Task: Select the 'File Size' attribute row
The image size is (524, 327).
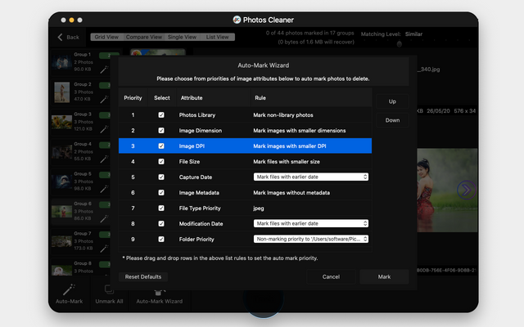Action: pyautogui.click(x=246, y=162)
